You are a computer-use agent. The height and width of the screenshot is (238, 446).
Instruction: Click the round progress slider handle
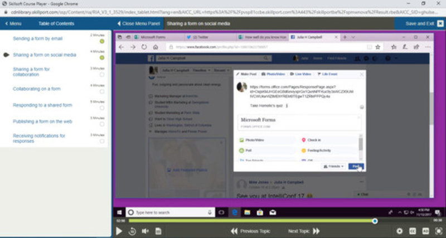click(375, 221)
